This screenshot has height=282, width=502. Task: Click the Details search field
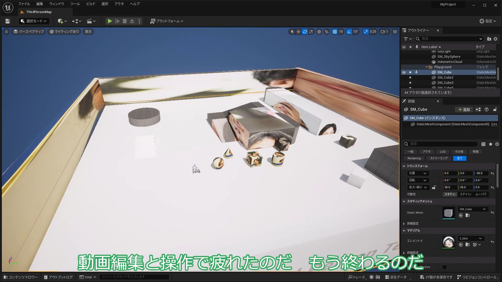440,144
